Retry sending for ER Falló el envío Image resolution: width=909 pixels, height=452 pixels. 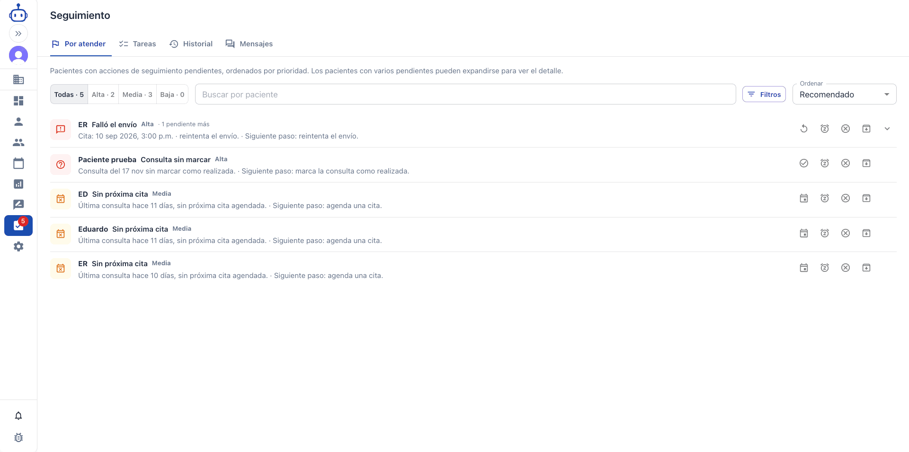tap(804, 129)
